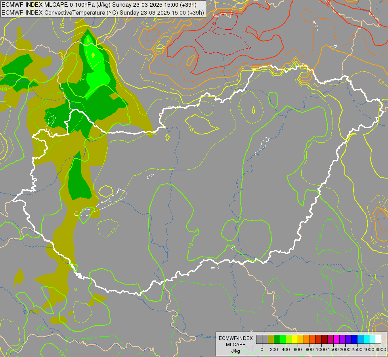This screenshot has width=388, height=357.
Task: Select the pure yellow legend swatch
Action: tap(295, 339)
